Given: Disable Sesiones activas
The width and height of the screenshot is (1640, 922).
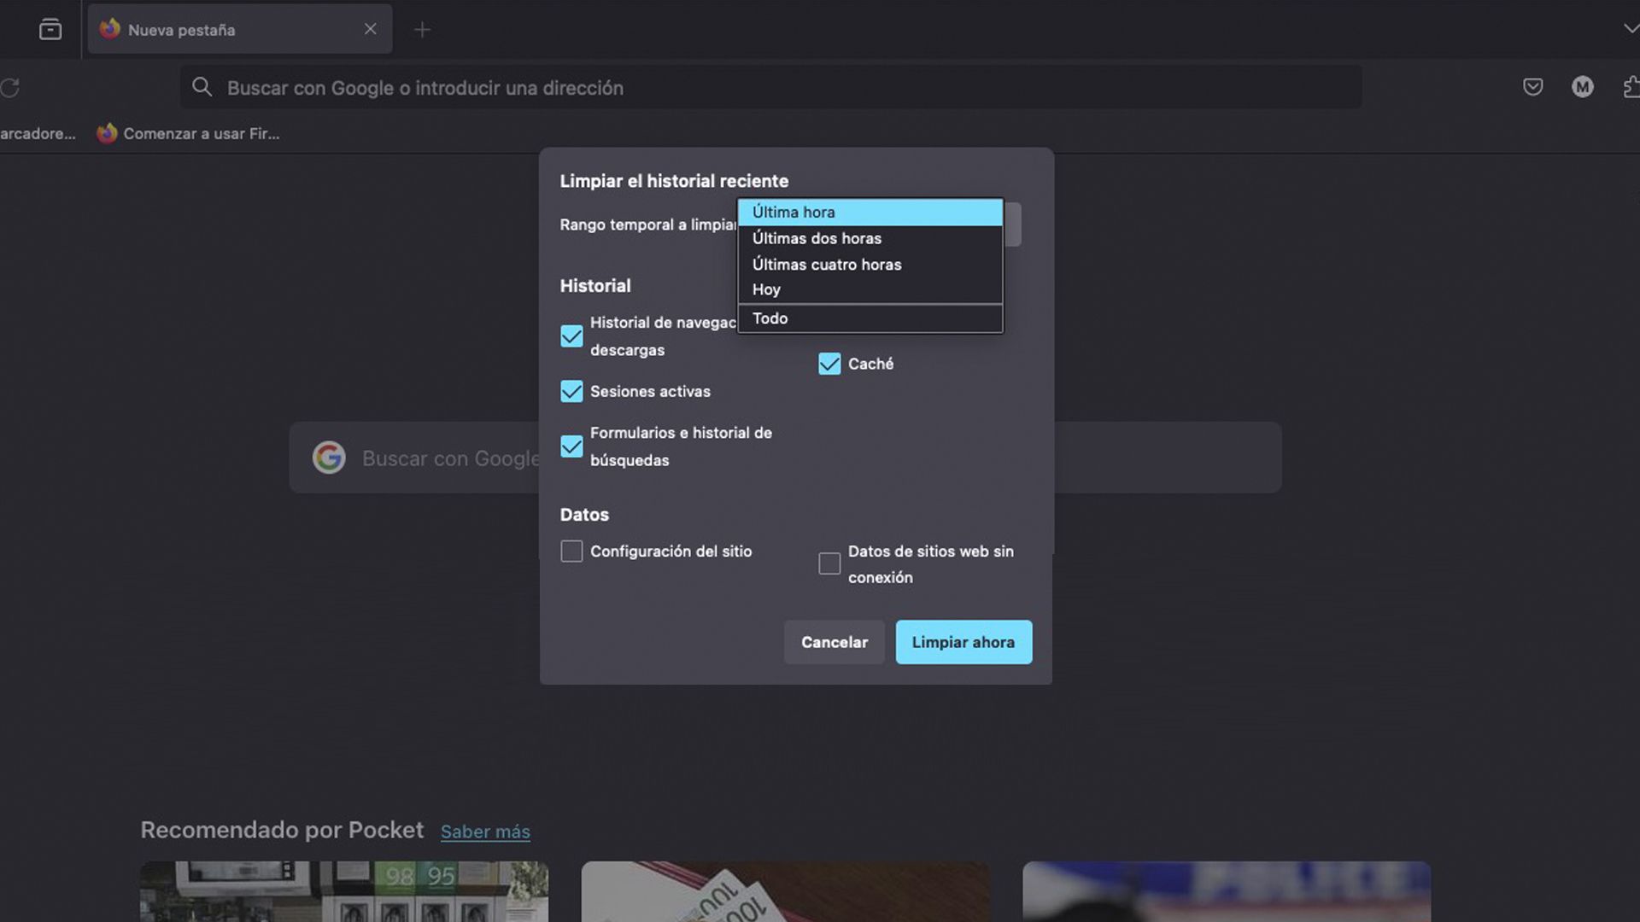Looking at the screenshot, I should click(x=571, y=391).
